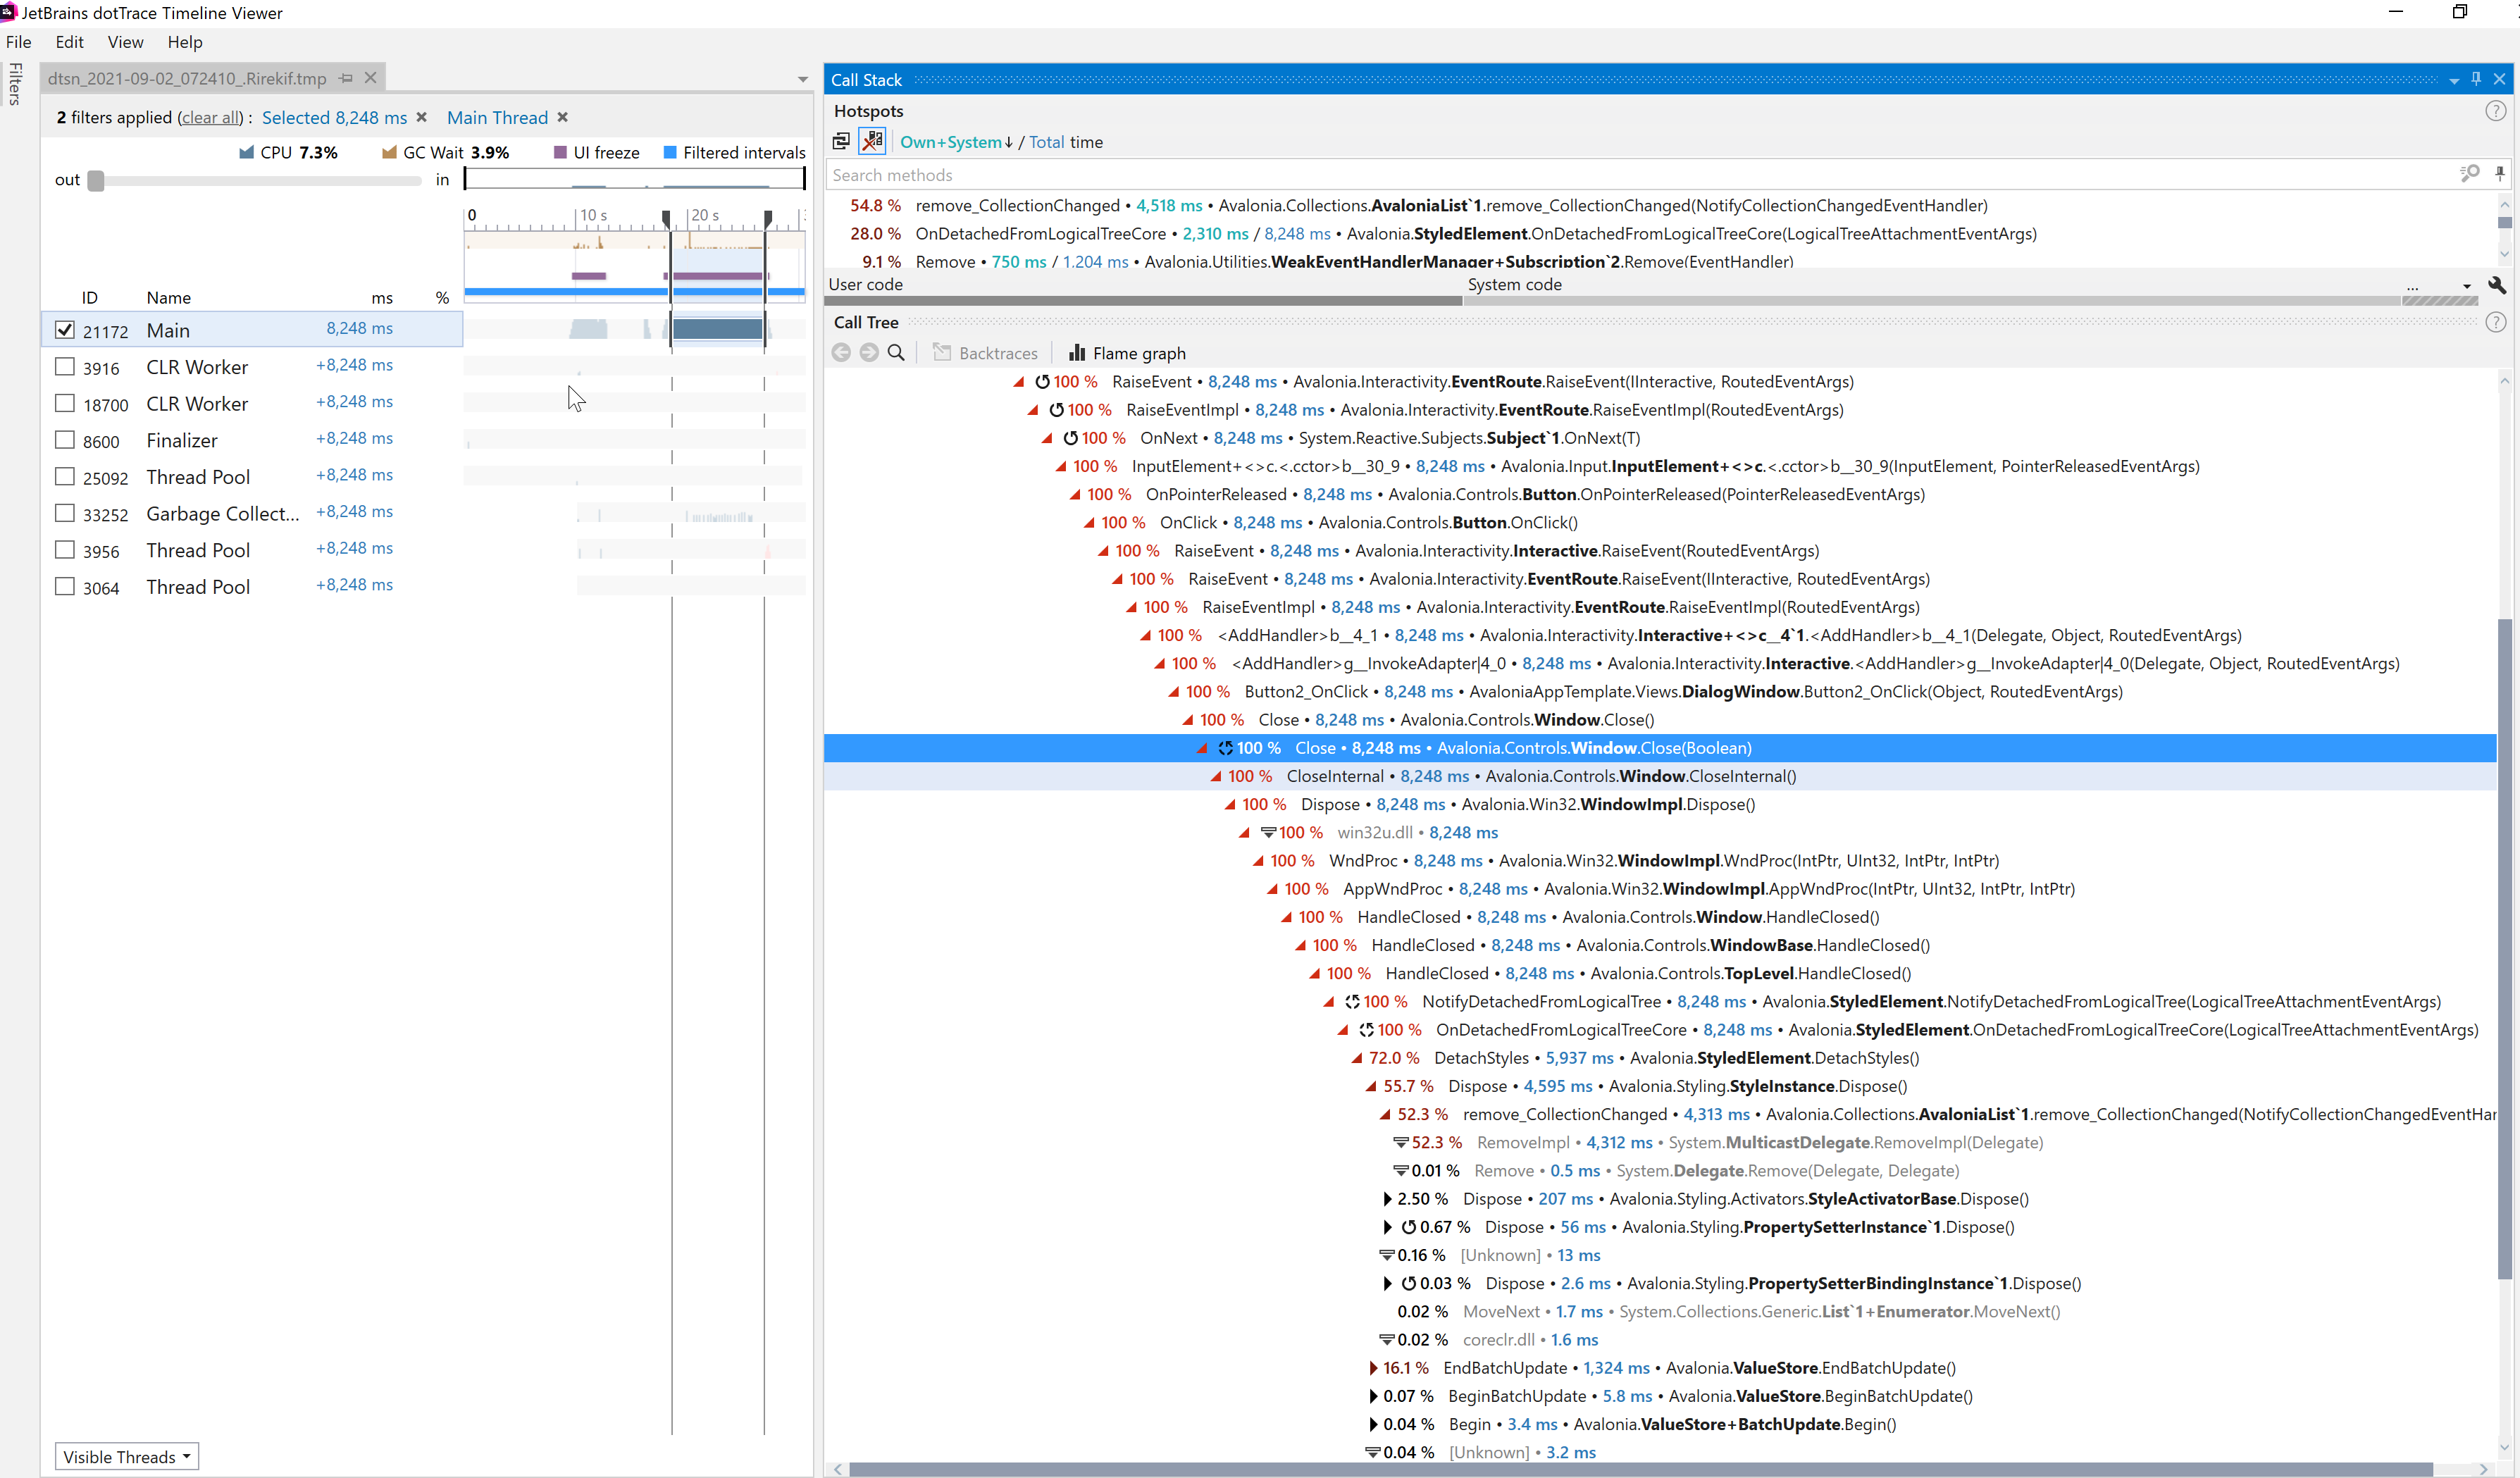
Task: Toggle the show system functions icon
Action: tap(873, 142)
